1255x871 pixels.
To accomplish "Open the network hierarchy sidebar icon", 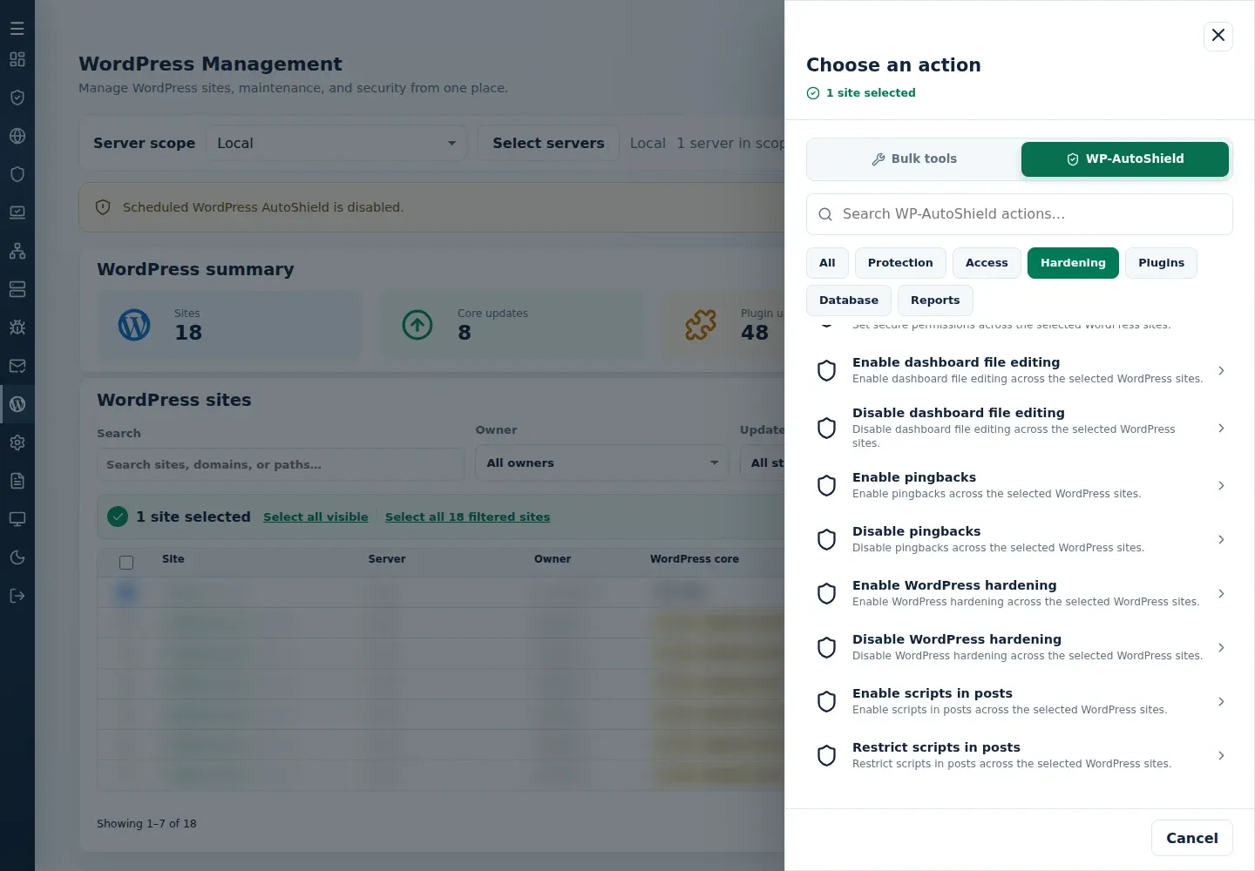I will [x=17, y=251].
